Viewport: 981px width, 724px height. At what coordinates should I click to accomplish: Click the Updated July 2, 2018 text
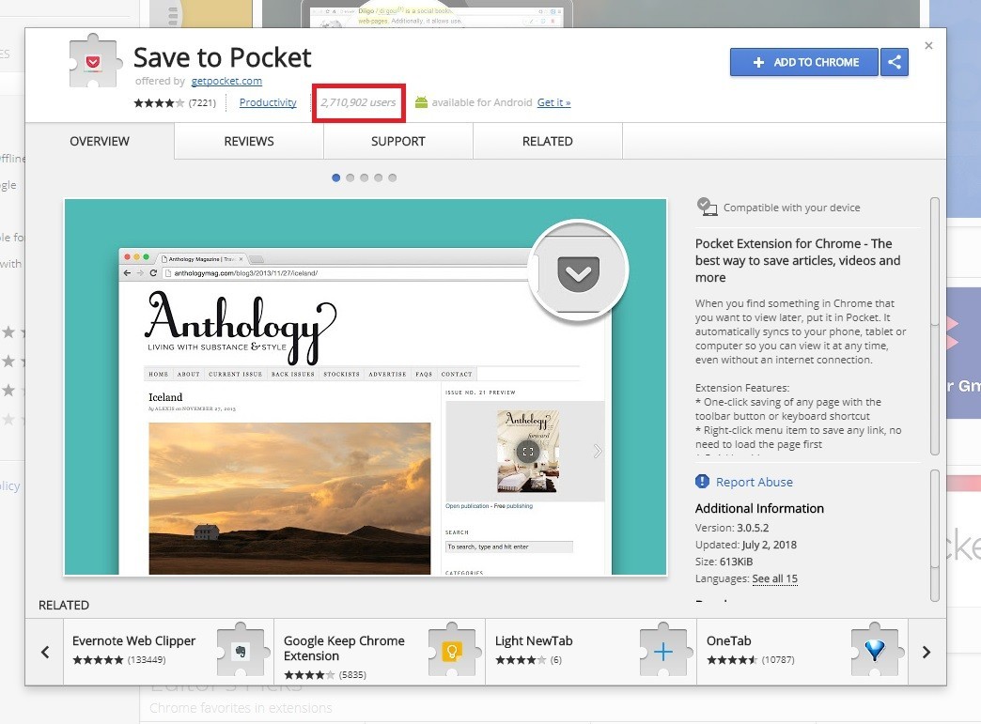point(746,545)
